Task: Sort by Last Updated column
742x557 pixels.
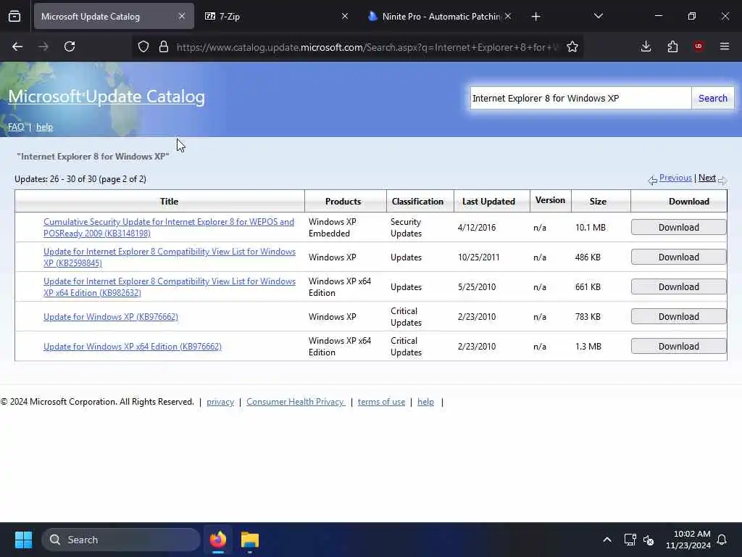Action: point(488,202)
